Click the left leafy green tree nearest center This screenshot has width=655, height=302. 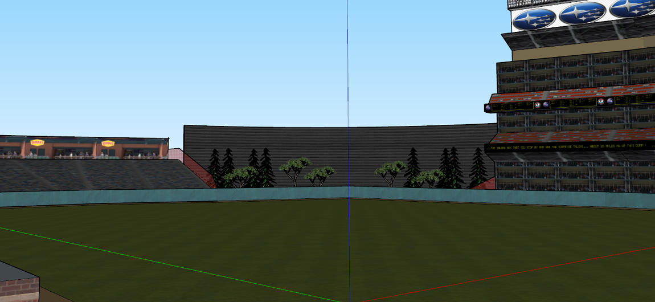pos(319,175)
